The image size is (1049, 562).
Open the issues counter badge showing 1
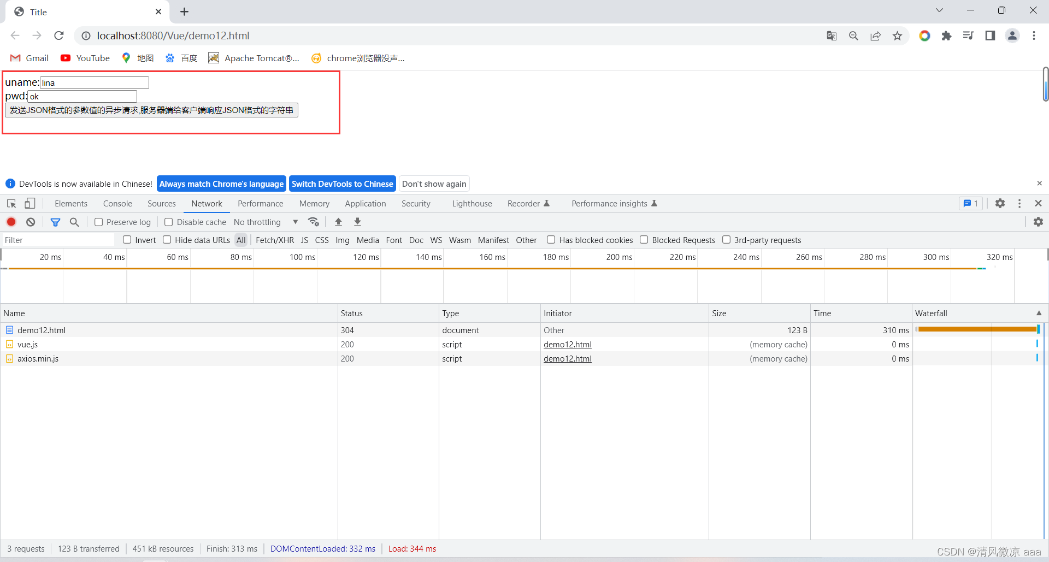pos(971,203)
